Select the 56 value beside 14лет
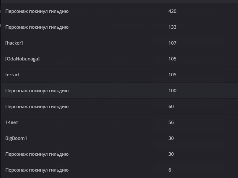 pyautogui.click(x=171, y=122)
